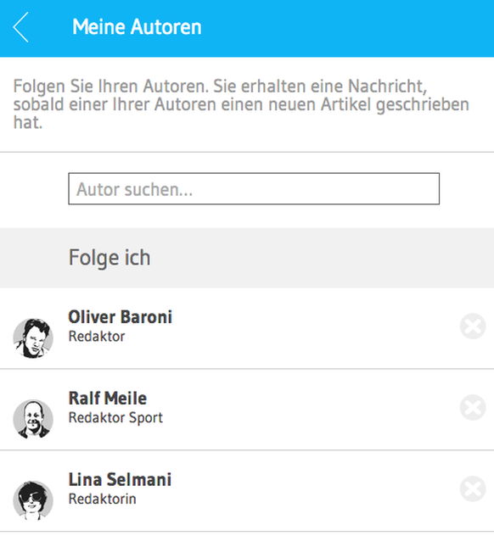
Task: Click the 'Redaktor Sport' role label
Action: (x=115, y=418)
